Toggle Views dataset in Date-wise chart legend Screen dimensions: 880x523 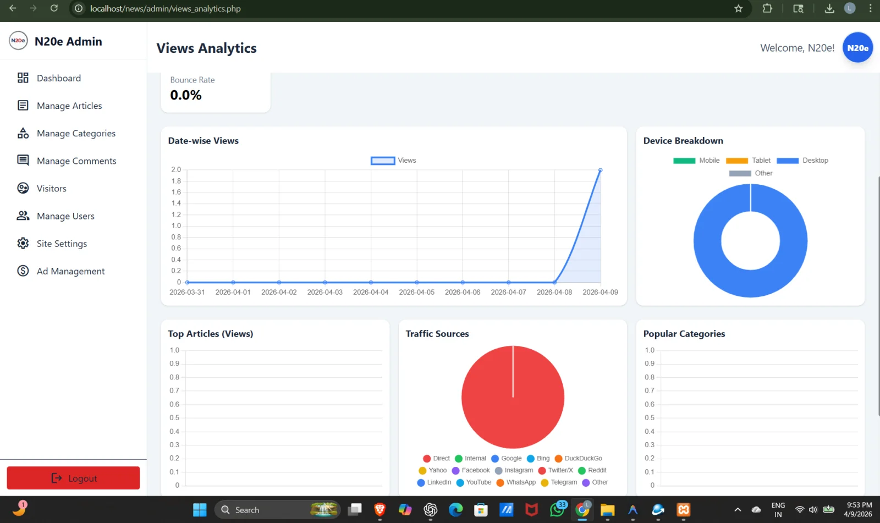tap(393, 161)
